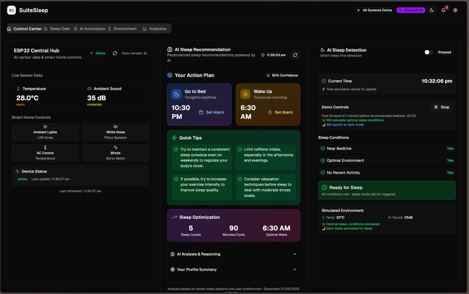Switch to the AI Automation tab
469x294 pixels.
coord(89,29)
